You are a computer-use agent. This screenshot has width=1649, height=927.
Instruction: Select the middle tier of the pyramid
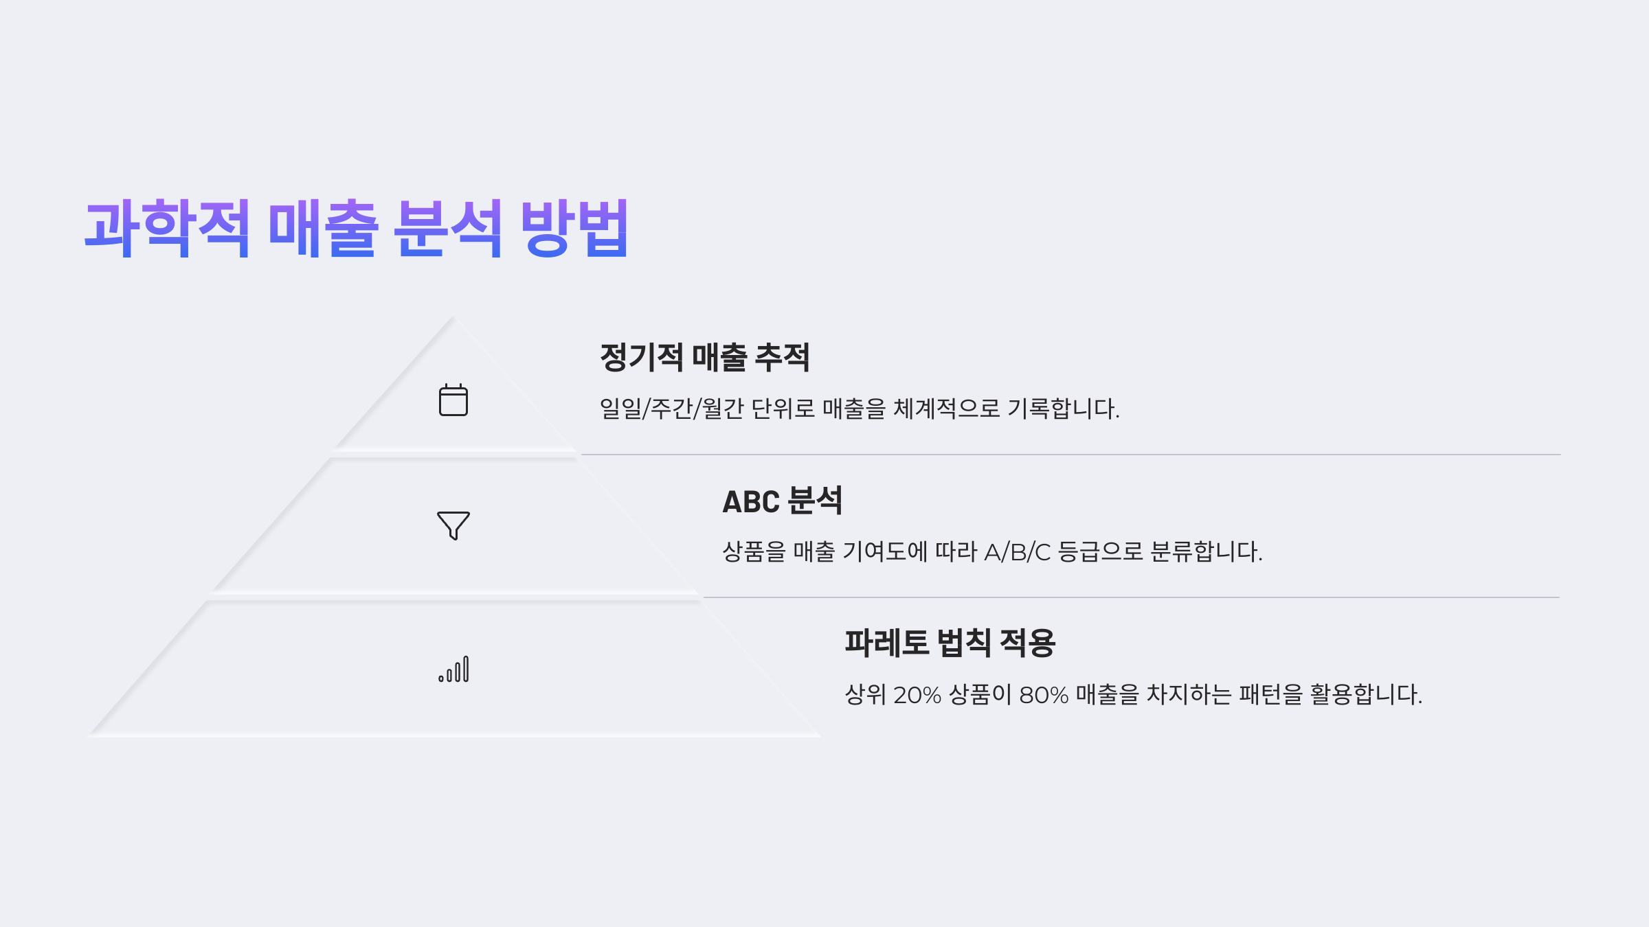(x=453, y=525)
